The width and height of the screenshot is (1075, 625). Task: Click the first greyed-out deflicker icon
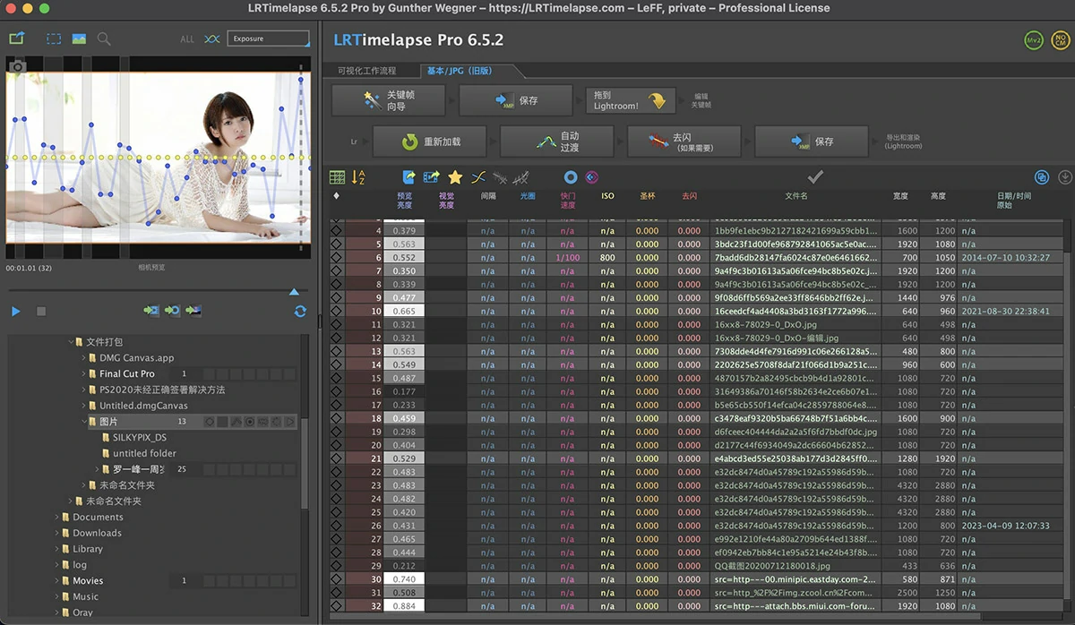[501, 177]
